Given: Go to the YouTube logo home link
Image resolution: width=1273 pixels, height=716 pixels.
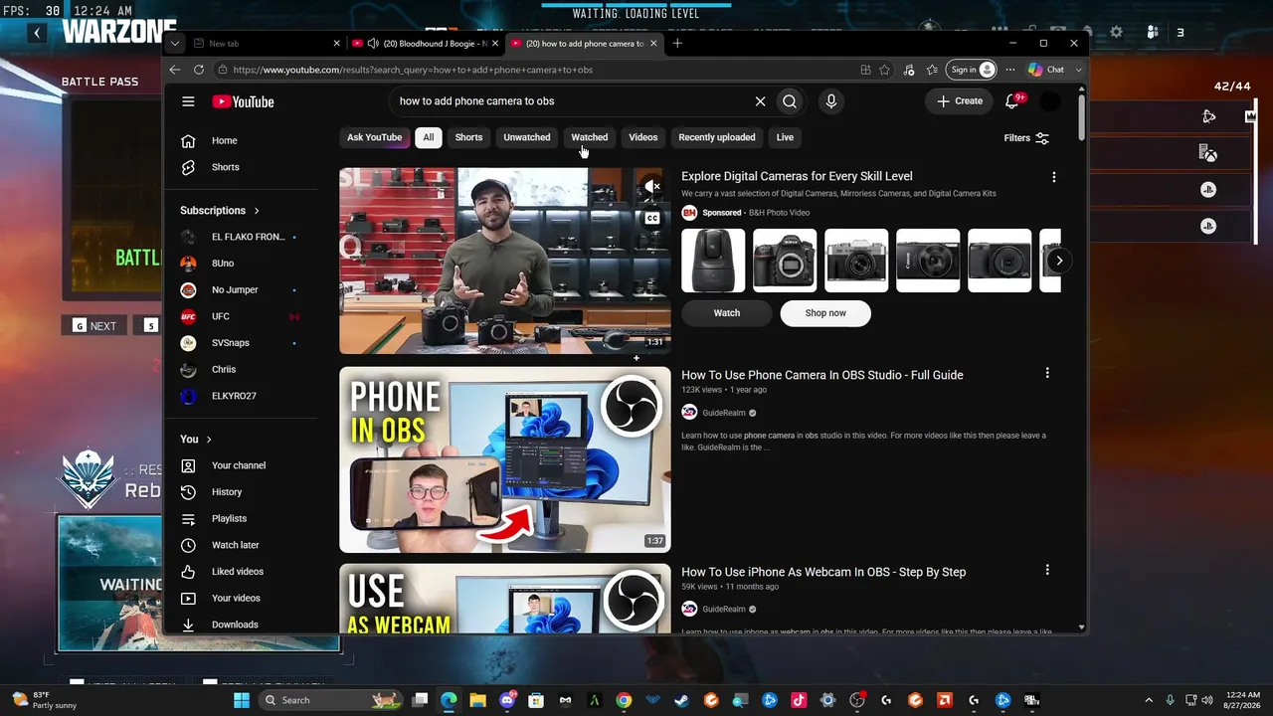Looking at the screenshot, I should click(x=243, y=101).
